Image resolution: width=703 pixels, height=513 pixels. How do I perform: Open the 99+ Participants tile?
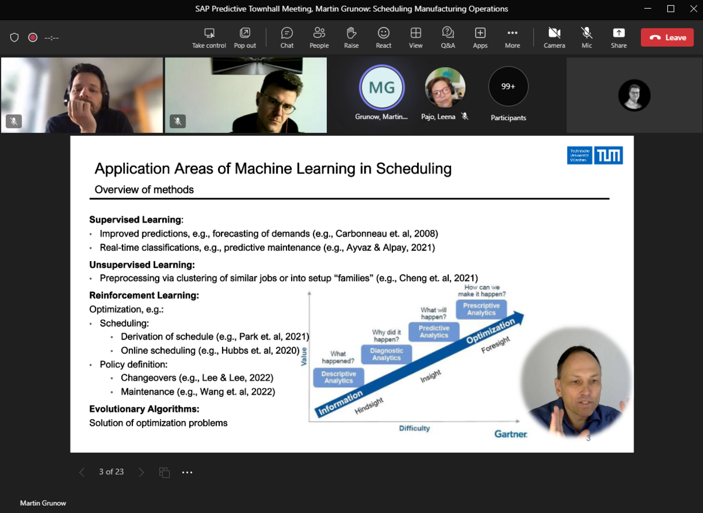point(508,86)
